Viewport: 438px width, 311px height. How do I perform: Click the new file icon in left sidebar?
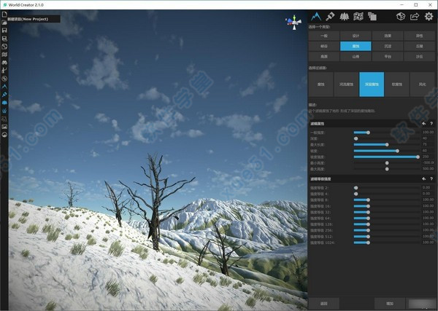(x=4, y=14)
